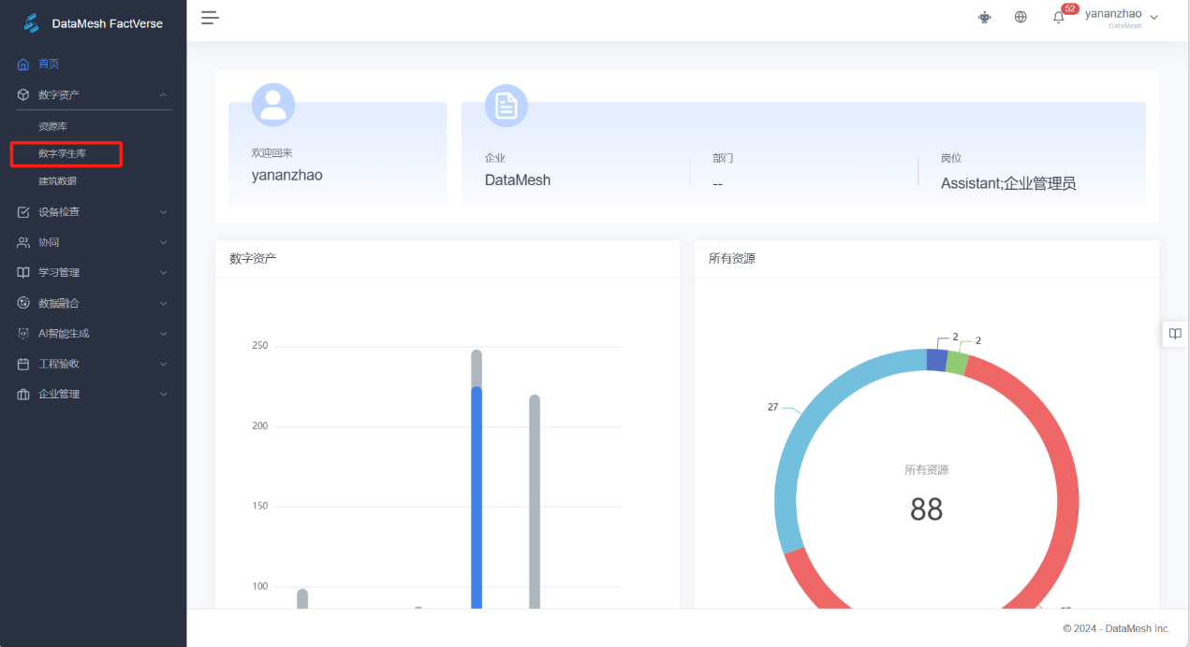
Task: Click the tall blue bar in 数字资产 chart
Action: click(477, 498)
